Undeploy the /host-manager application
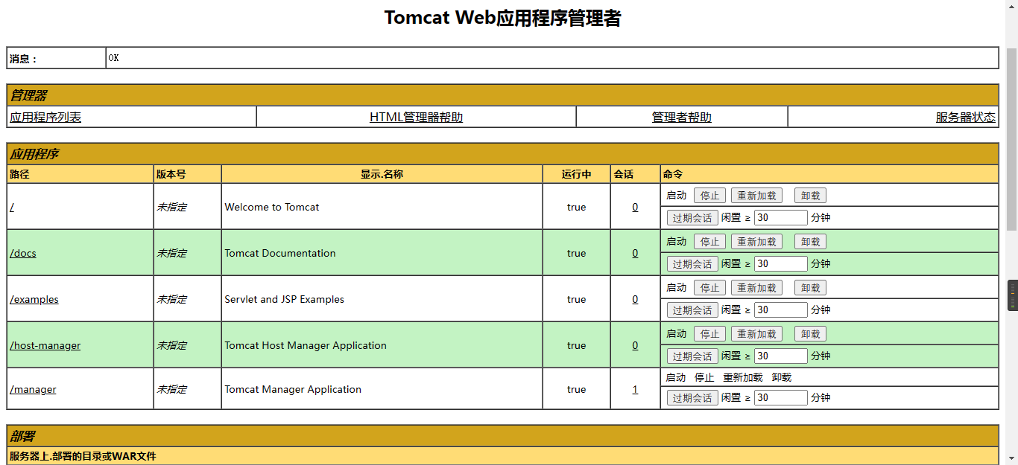1018x465 pixels. [810, 334]
